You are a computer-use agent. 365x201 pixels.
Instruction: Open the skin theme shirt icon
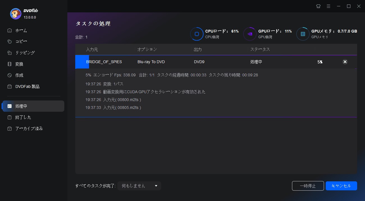(x=318, y=6)
